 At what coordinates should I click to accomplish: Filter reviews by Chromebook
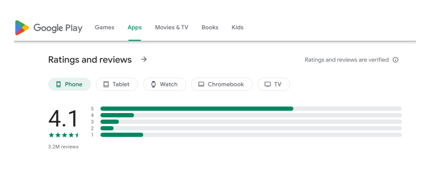(221, 84)
